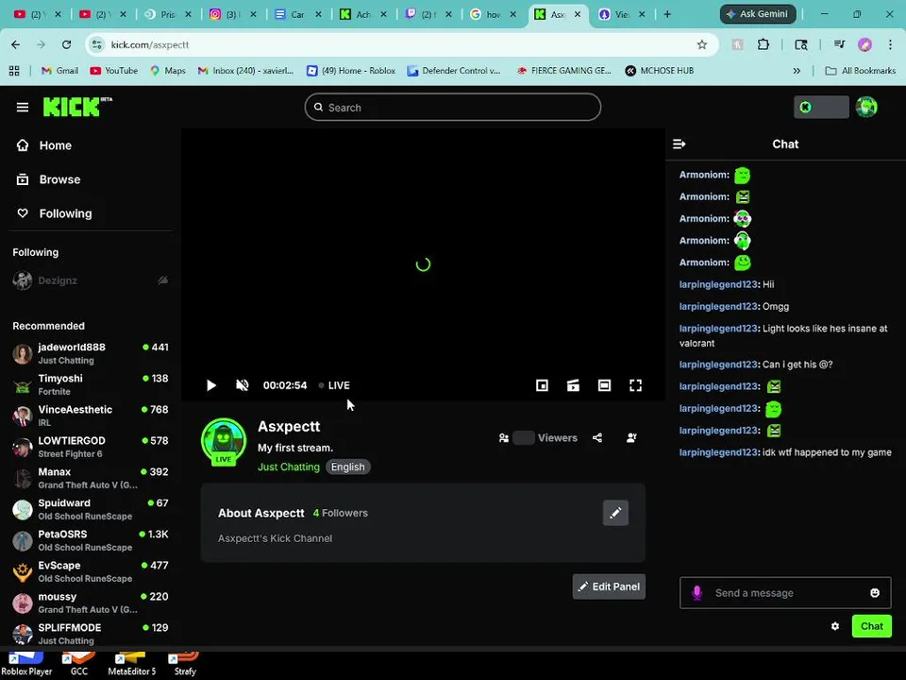Focus the Send a message field
The width and height of the screenshot is (906, 680).
point(785,593)
